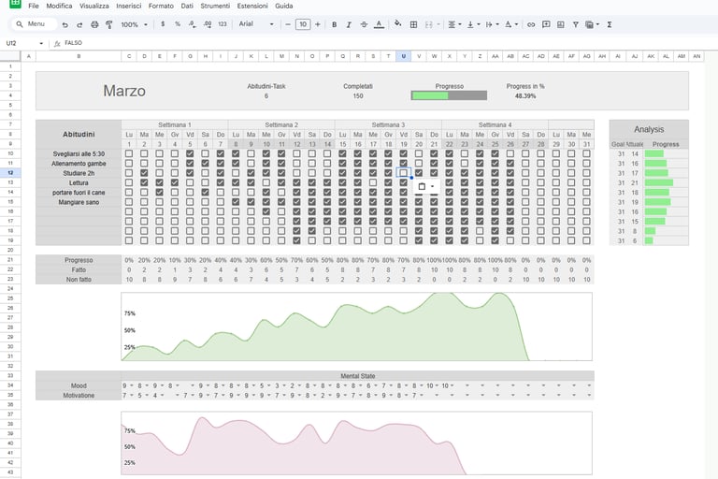The image size is (718, 479).
Task: Open the Visualizza menu
Action: (x=93, y=6)
